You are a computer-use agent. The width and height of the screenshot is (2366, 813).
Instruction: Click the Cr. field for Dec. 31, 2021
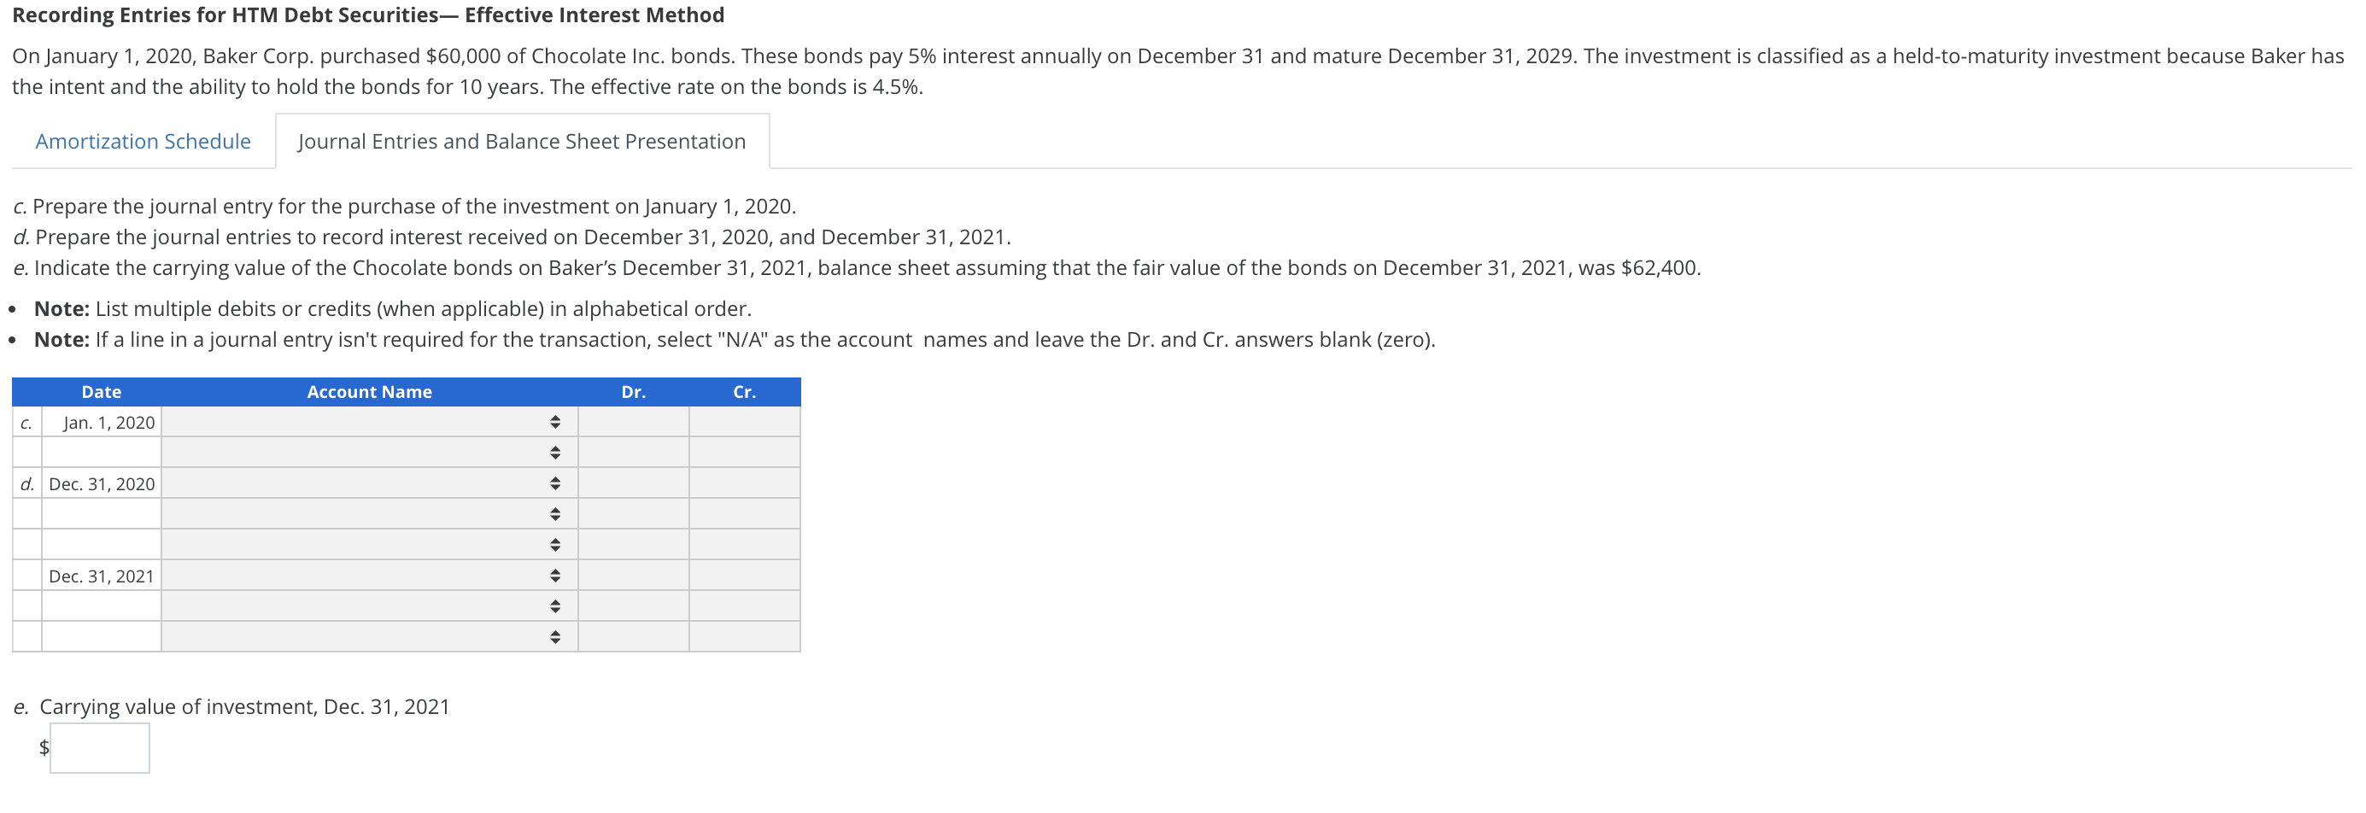[744, 576]
